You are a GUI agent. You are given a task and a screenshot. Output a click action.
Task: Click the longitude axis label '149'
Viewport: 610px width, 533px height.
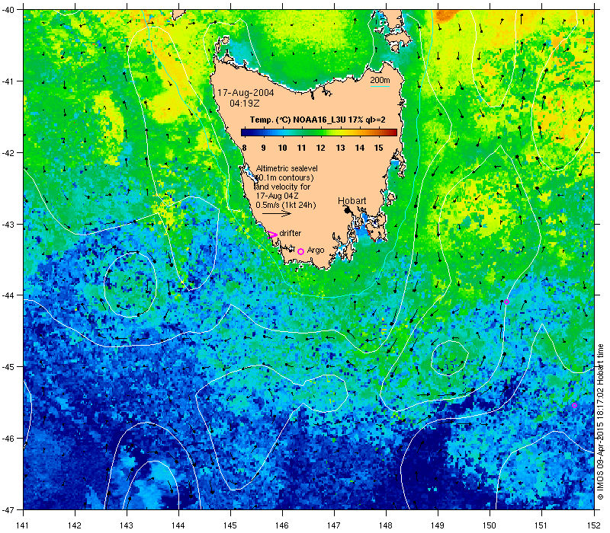pyautogui.click(x=438, y=525)
